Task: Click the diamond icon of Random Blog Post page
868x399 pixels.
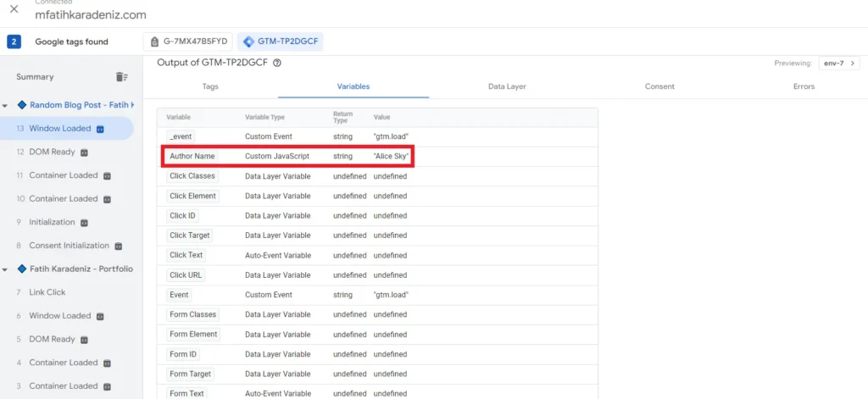Action: point(22,105)
